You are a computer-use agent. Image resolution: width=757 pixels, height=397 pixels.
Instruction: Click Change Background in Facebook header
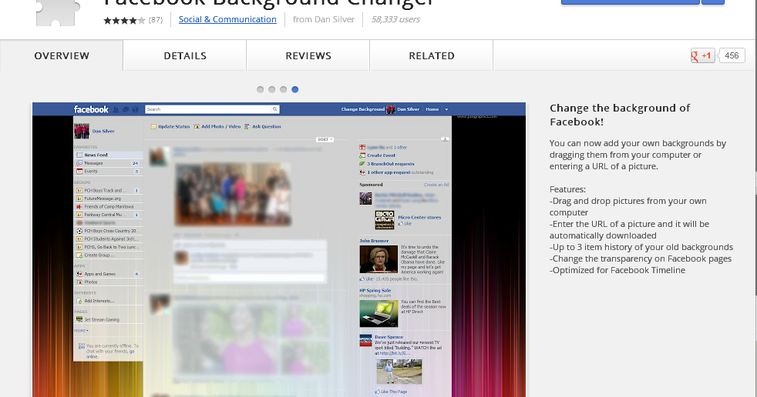362,109
